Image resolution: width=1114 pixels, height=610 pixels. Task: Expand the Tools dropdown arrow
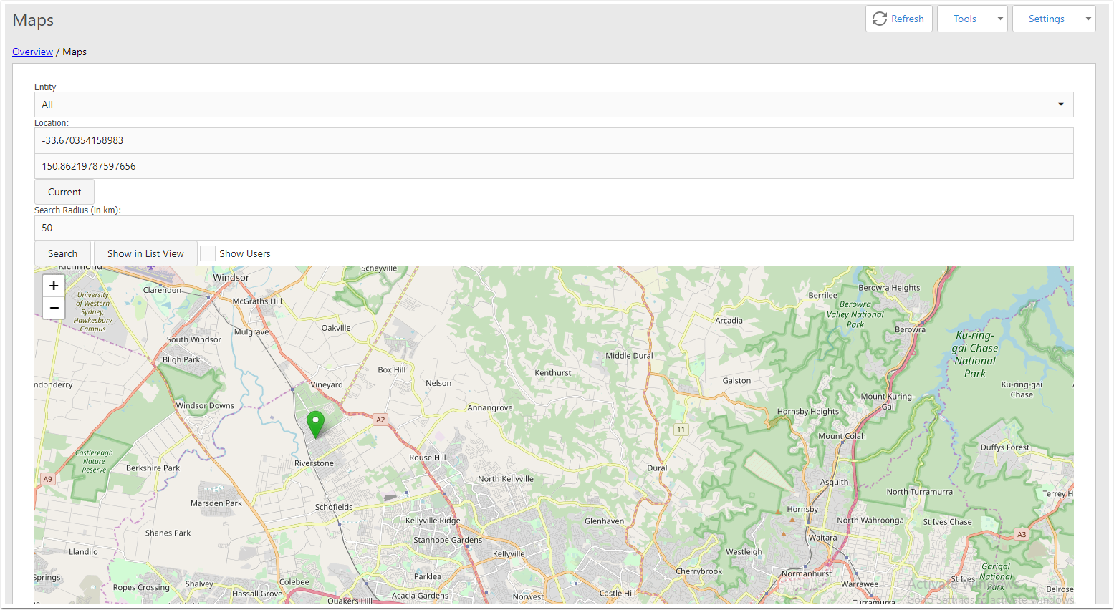[x=1000, y=19]
